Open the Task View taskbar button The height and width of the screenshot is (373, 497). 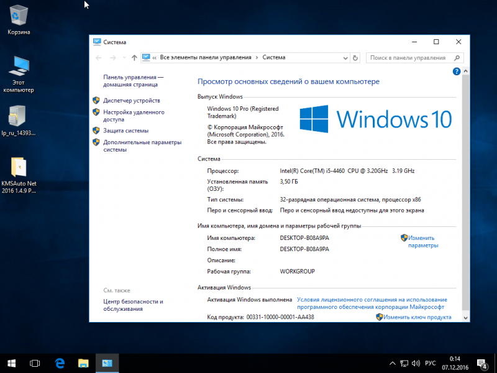[x=35, y=363]
